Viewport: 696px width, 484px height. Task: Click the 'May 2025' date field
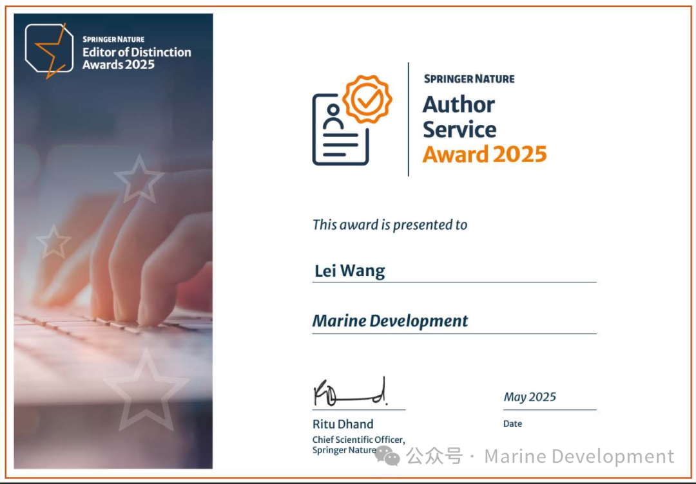529,396
